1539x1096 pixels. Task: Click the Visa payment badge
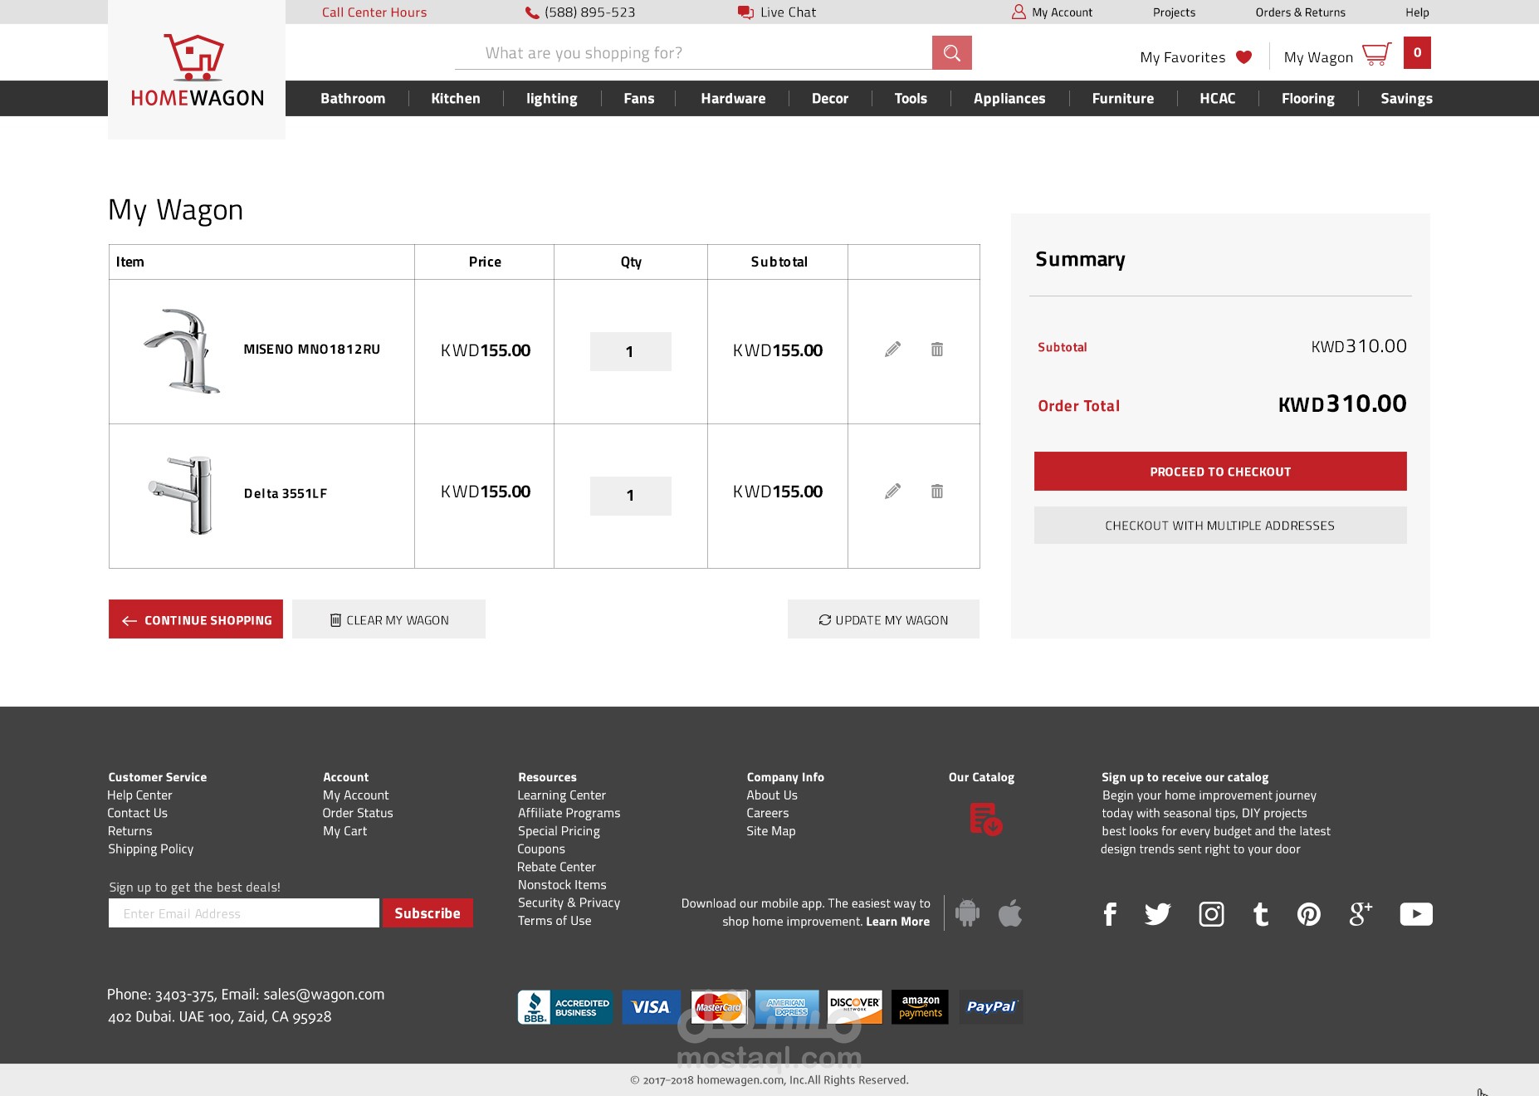coord(651,1007)
